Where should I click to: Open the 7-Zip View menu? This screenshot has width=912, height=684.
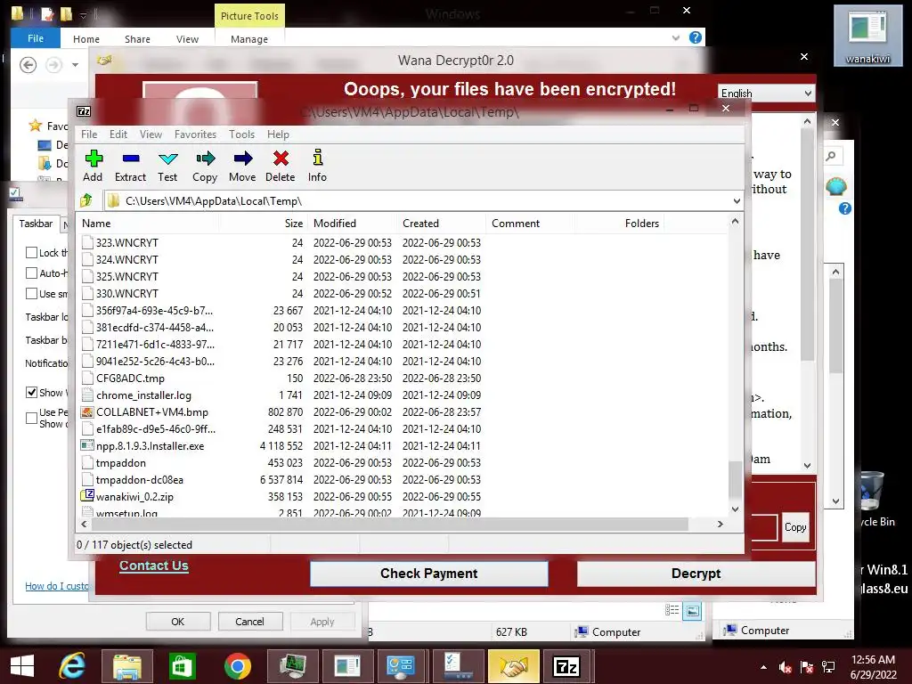click(151, 134)
